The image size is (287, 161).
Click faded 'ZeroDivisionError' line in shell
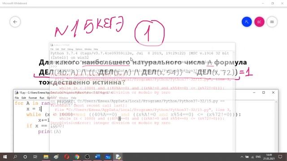[x=110, y=123]
